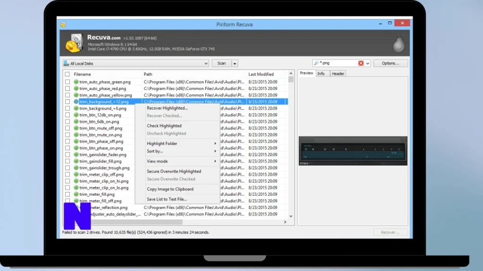Screen dimensions: 483x271
Task: Click the Scan button
Action: 222,64
